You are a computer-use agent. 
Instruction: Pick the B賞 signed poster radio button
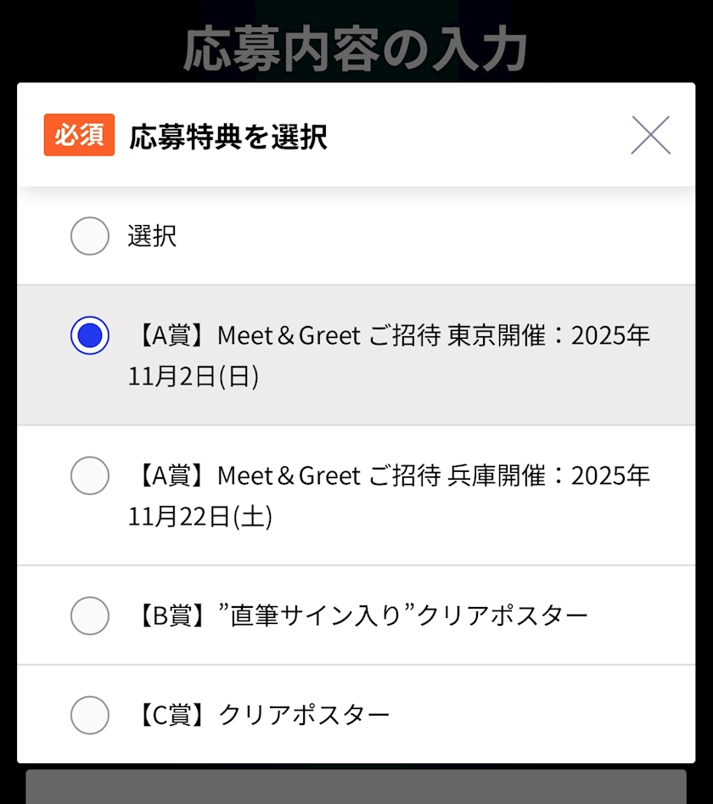point(90,616)
